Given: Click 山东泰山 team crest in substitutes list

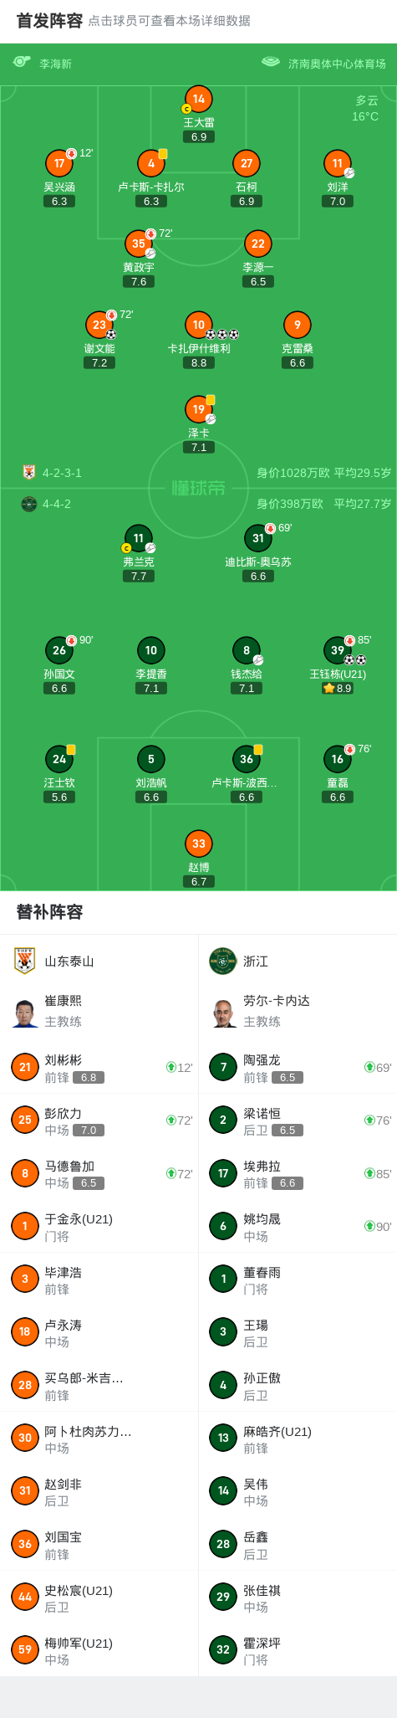Looking at the screenshot, I should click(25, 961).
